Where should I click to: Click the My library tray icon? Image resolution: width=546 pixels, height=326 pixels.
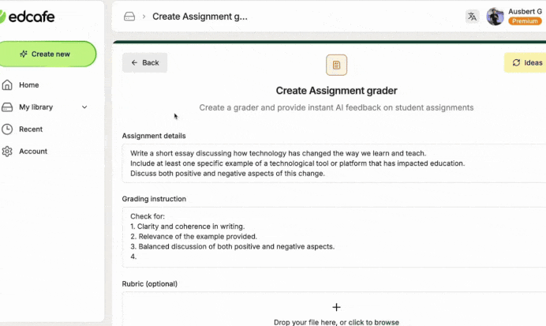(7, 107)
